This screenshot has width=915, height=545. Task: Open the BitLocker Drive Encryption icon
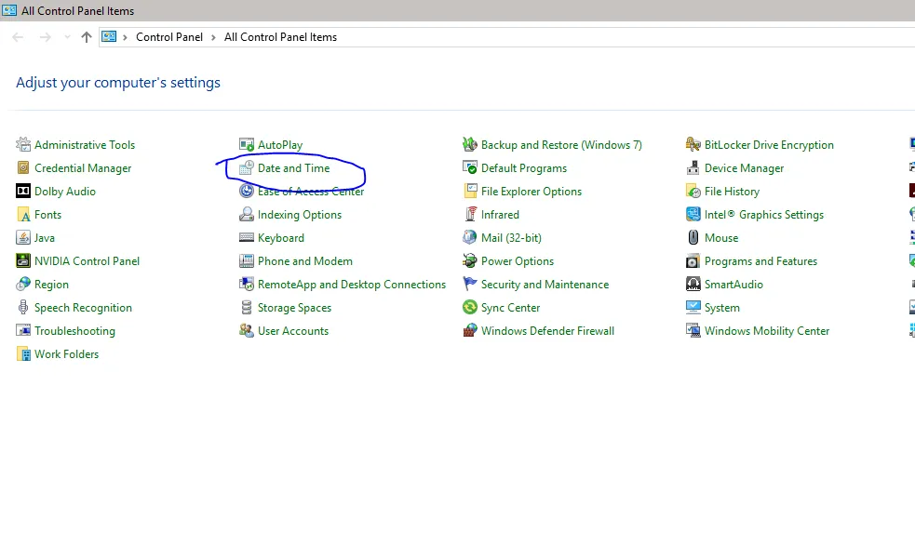point(693,144)
